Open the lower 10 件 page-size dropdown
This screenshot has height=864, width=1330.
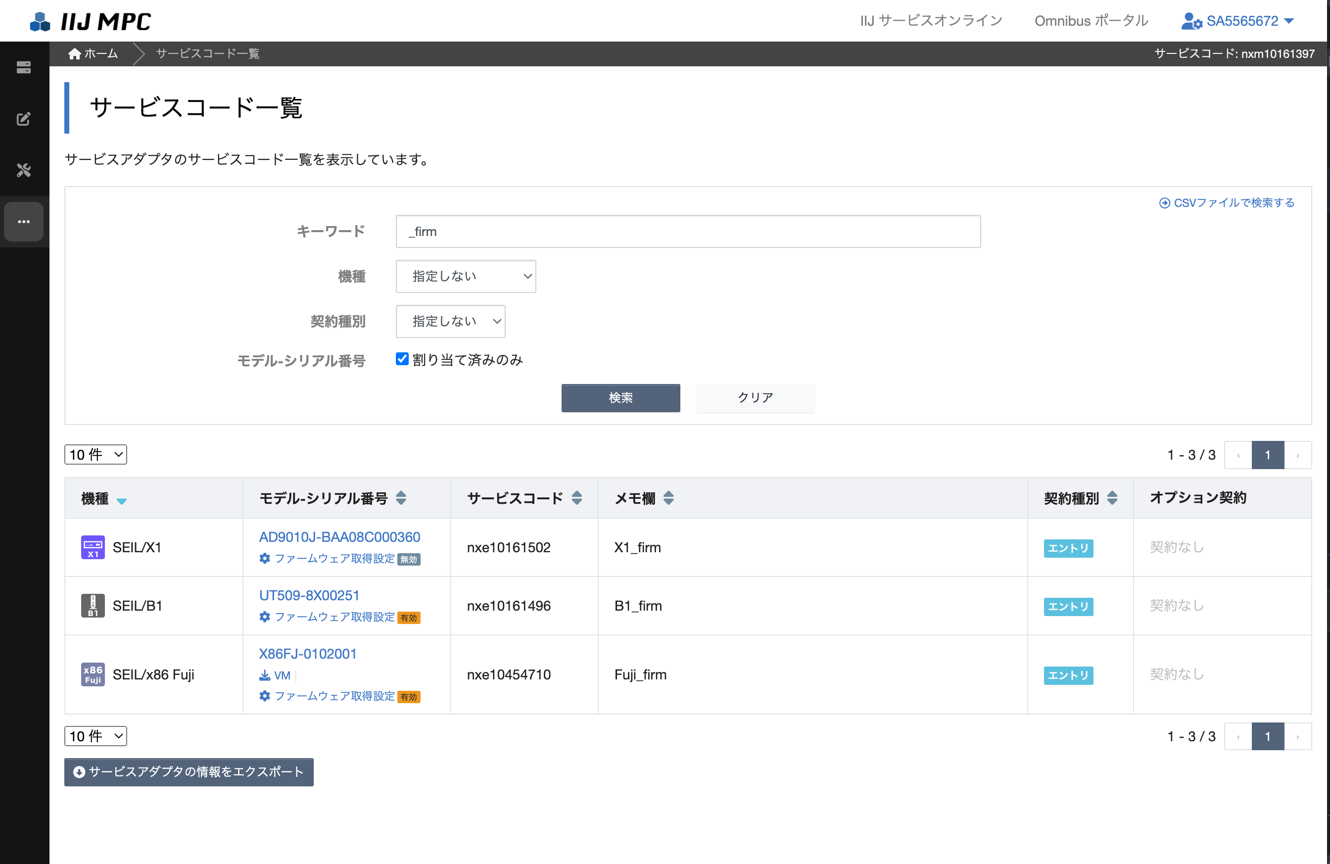pos(95,736)
